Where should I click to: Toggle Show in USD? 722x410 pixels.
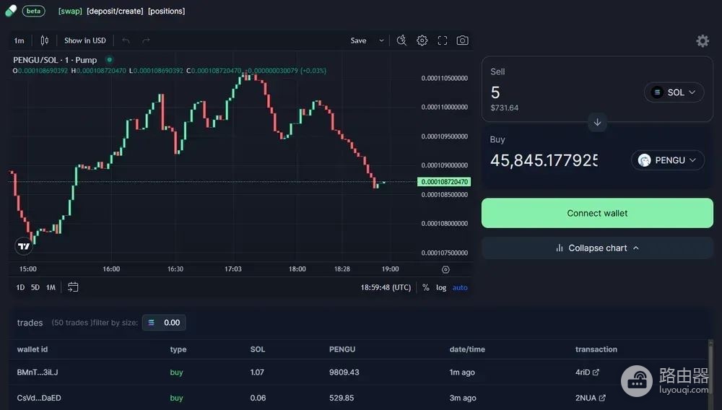85,40
